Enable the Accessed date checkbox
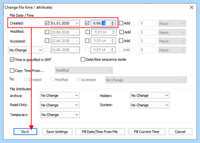Viewport: 200px width, 143px height. tap(47, 41)
